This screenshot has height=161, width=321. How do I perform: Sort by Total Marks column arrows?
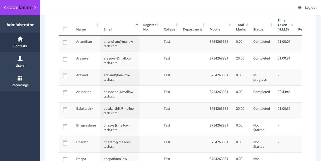pyautogui.click(x=247, y=25)
